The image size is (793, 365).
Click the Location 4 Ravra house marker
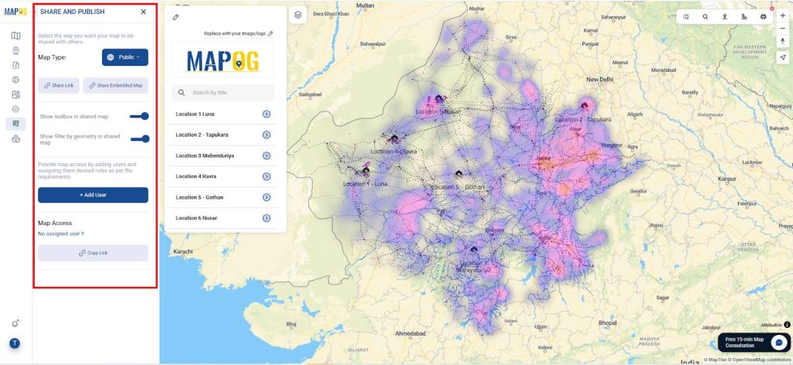tap(394, 138)
